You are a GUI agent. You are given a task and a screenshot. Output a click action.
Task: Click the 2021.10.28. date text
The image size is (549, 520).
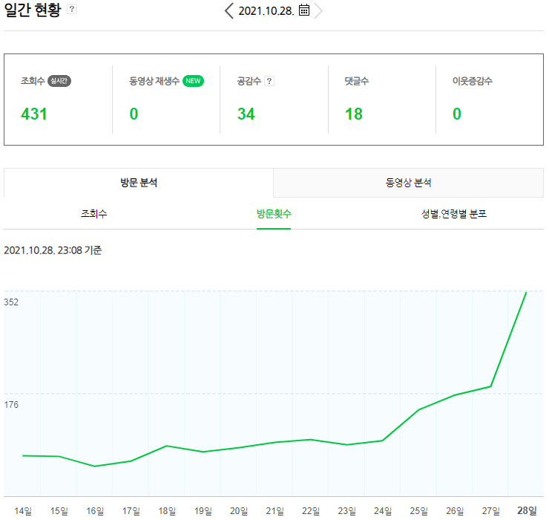(x=266, y=11)
